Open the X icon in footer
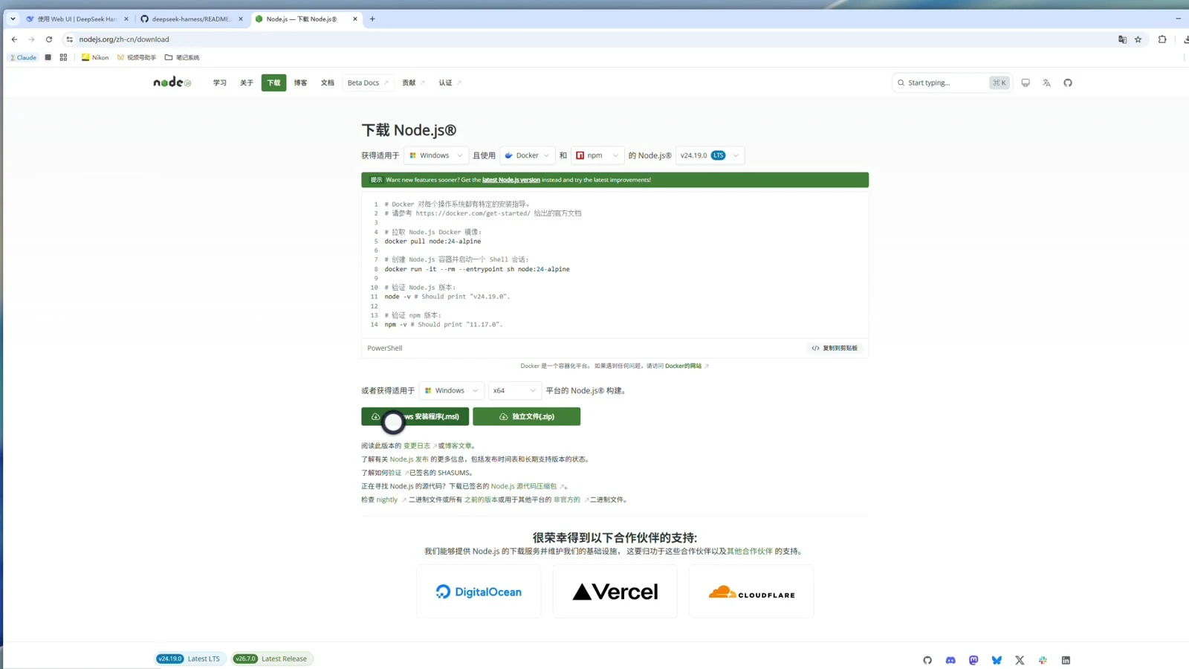 point(1020,660)
